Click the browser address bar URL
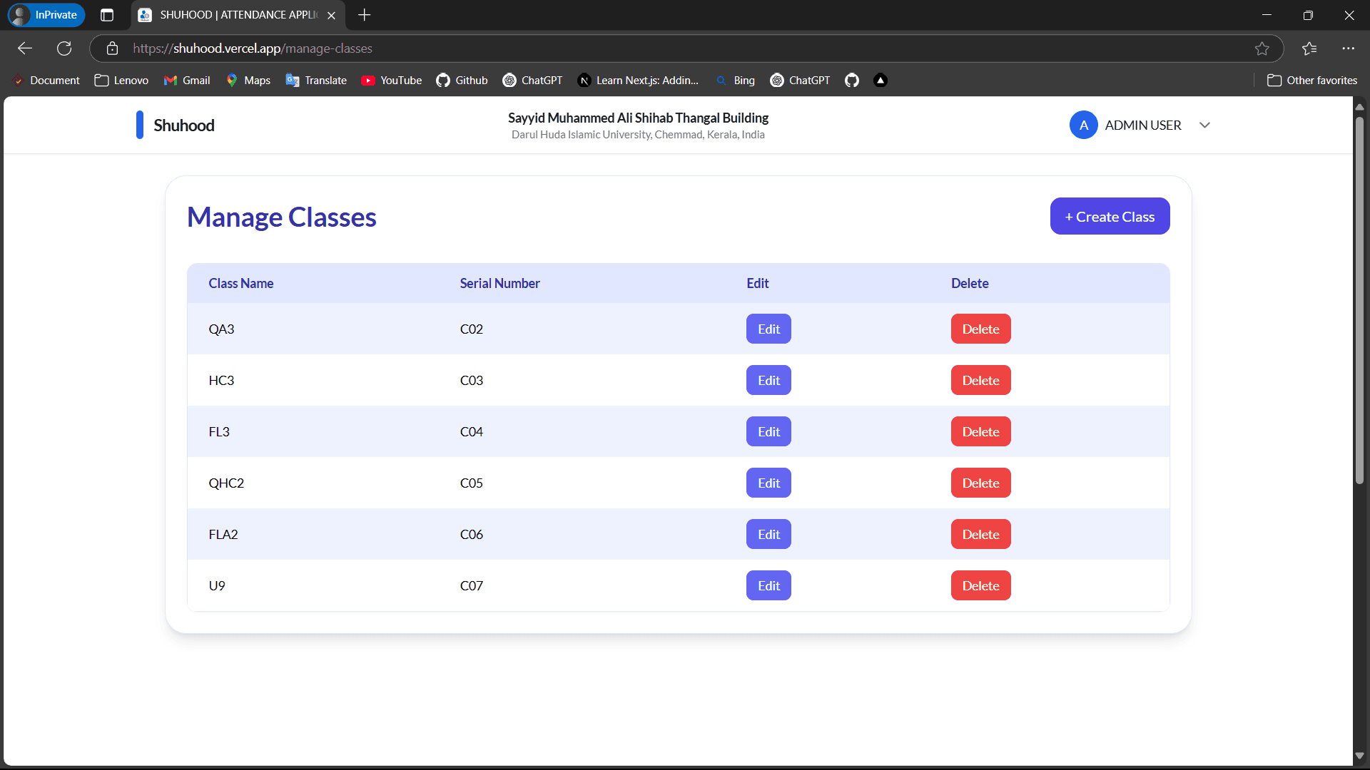Viewport: 1370px width, 770px height. click(253, 48)
